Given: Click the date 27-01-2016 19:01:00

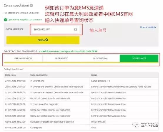Looking at the screenshot, I should [x=15, y=81].
